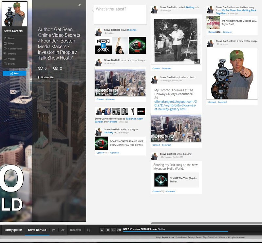Click the Taylor Swift song thumbnail
The image size is (262, 243).
pos(213,23)
